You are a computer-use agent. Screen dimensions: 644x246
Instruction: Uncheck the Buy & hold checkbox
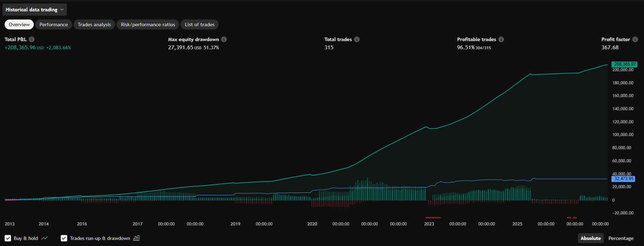tap(8, 238)
